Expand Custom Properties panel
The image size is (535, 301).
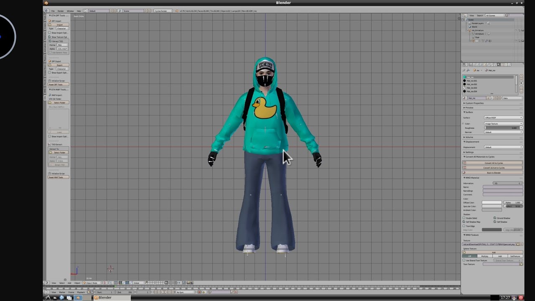[474, 103]
